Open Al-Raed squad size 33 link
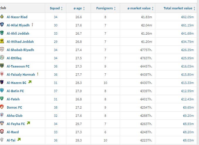 point(56,132)
